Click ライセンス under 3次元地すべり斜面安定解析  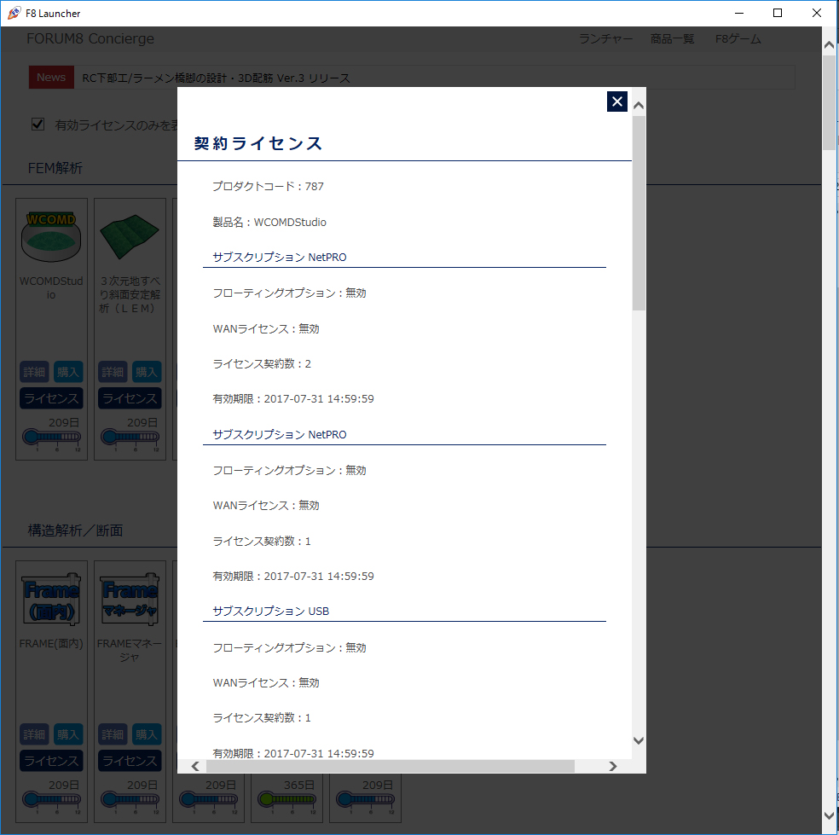(x=130, y=398)
